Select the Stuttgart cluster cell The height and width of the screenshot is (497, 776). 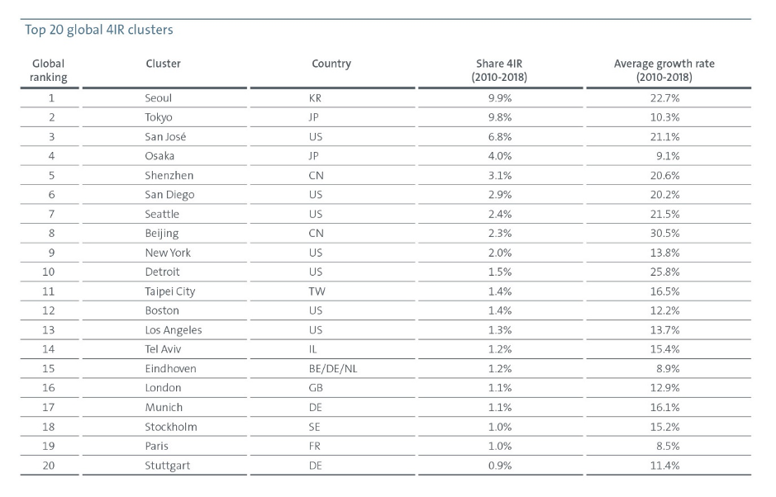[x=168, y=466]
